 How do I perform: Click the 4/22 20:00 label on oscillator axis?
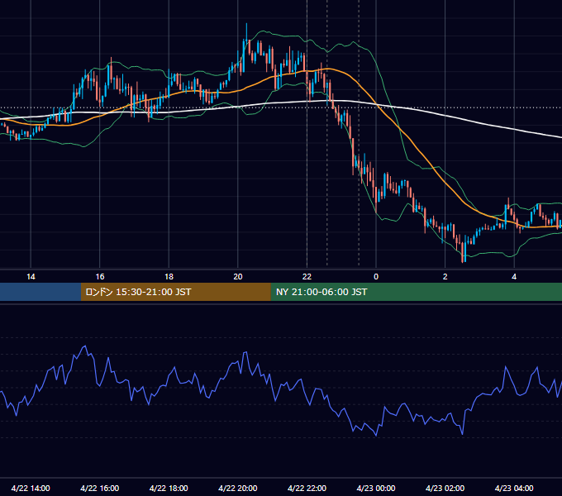click(238, 488)
